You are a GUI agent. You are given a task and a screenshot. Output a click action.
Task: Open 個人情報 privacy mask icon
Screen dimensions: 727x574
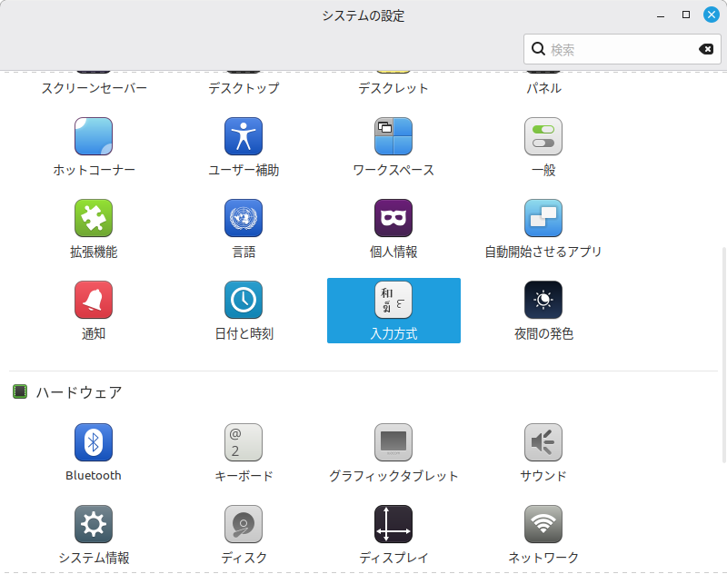tap(393, 218)
